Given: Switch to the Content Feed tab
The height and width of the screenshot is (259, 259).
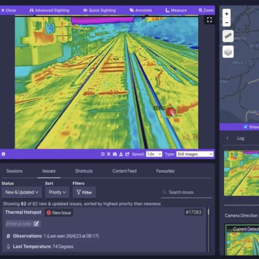Looking at the screenshot, I should click(x=124, y=171).
